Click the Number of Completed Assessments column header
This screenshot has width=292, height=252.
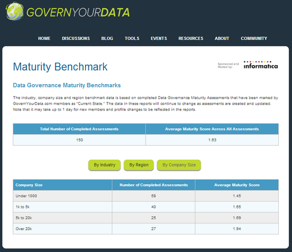pyautogui.click(x=154, y=185)
